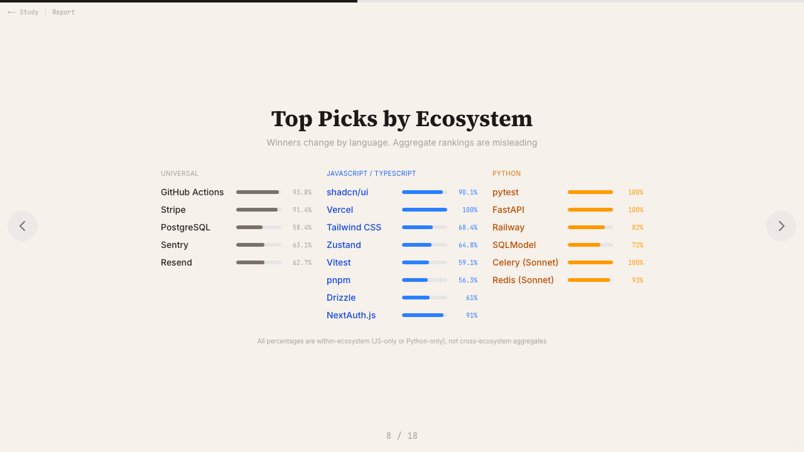Screen dimensions: 804x452
Task: Click the back arrow beside Study
Action: tap(11, 12)
